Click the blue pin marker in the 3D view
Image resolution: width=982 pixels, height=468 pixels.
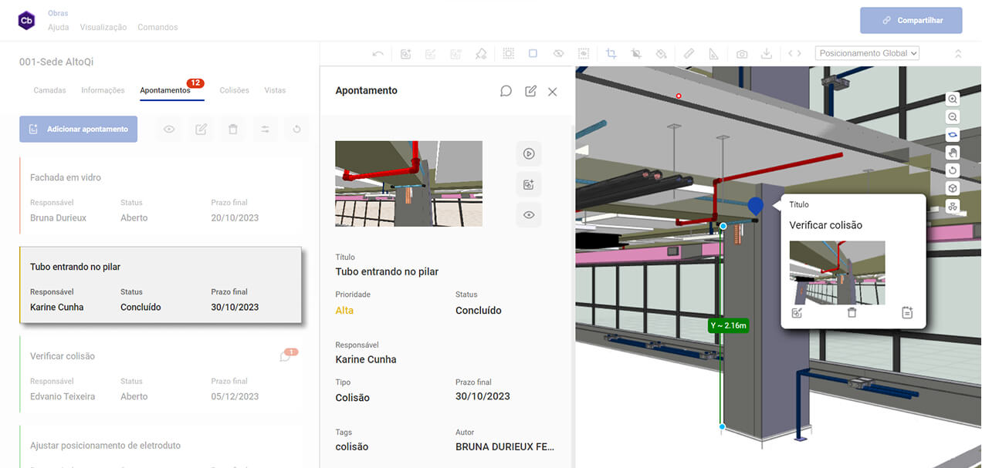click(756, 206)
